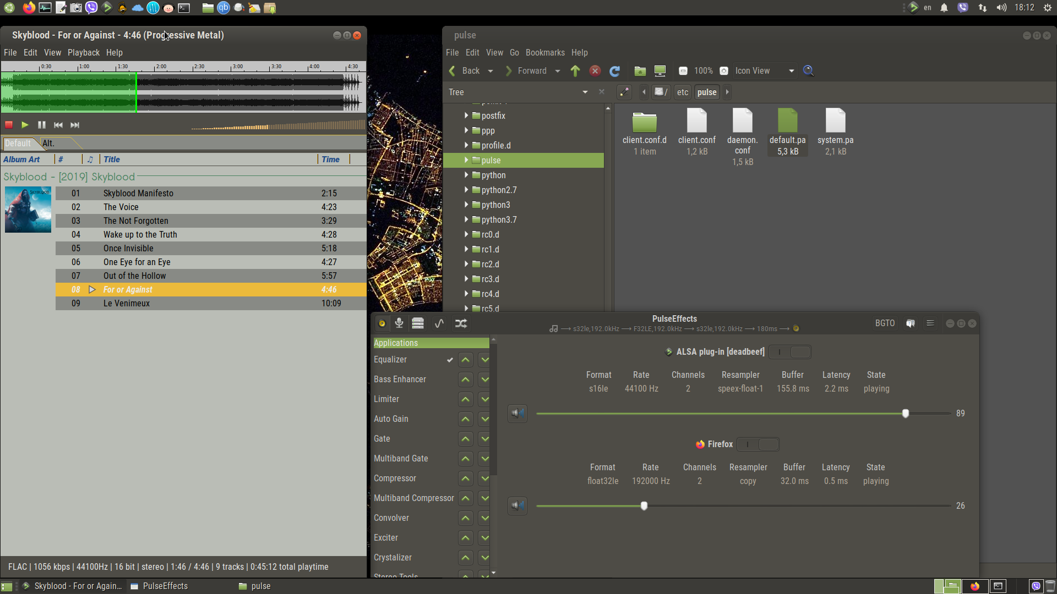Open Bookmarks menu in file manager
The height and width of the screenshot is (594, 1057).
[x=545, y=53]
